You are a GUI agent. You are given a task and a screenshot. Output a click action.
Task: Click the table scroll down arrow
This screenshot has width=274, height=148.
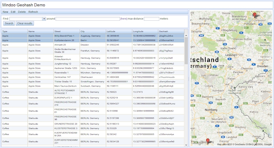click(186, 145)
